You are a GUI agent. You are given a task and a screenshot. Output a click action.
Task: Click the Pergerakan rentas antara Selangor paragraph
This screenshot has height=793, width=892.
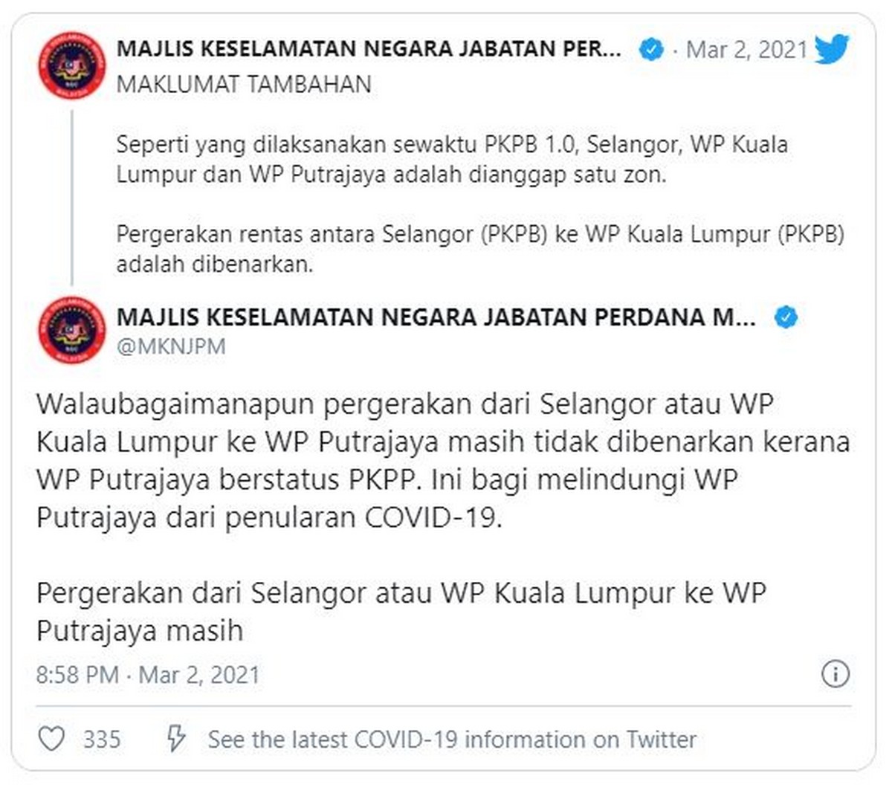(480, 249)
